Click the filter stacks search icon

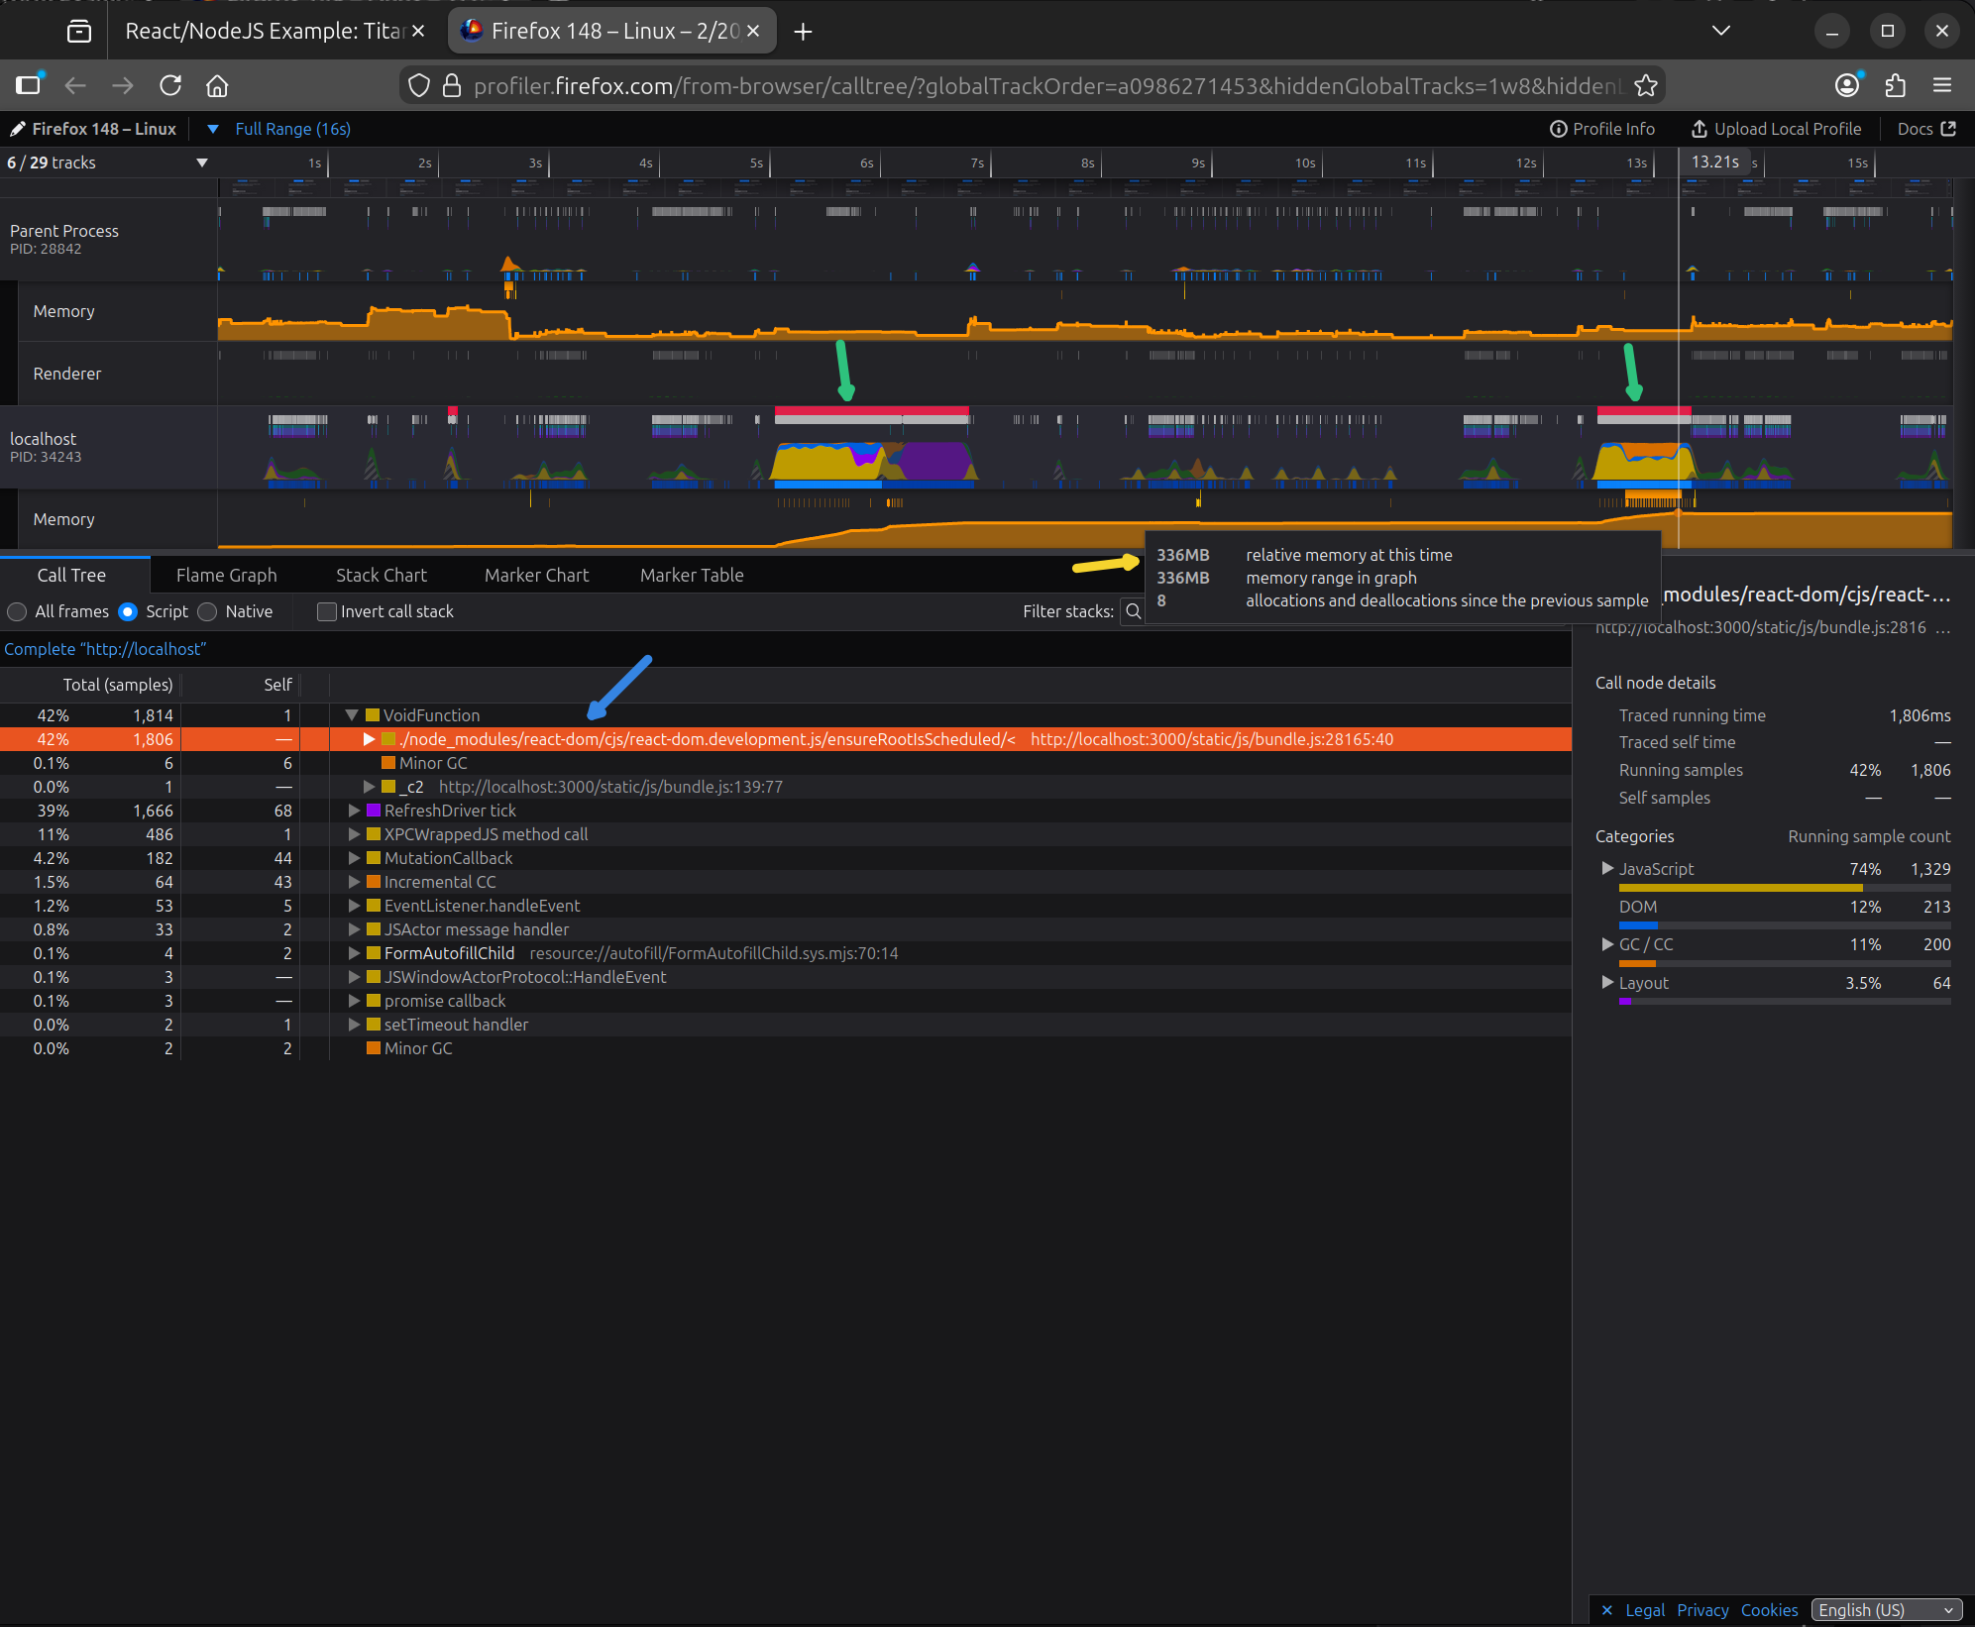pyautogui.click(x=1134, y=611)
